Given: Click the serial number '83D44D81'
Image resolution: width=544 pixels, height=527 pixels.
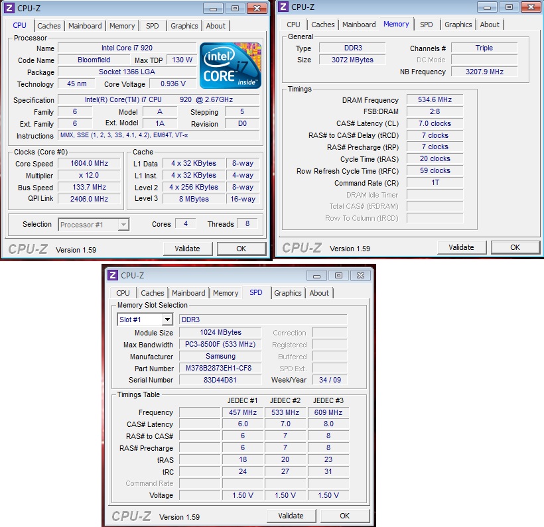Looking at the screenshot, I should click(220, 380).
